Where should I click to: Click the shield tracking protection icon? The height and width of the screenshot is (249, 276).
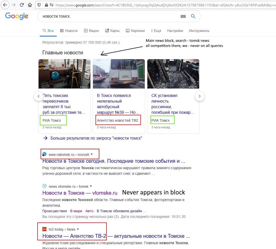39,5
